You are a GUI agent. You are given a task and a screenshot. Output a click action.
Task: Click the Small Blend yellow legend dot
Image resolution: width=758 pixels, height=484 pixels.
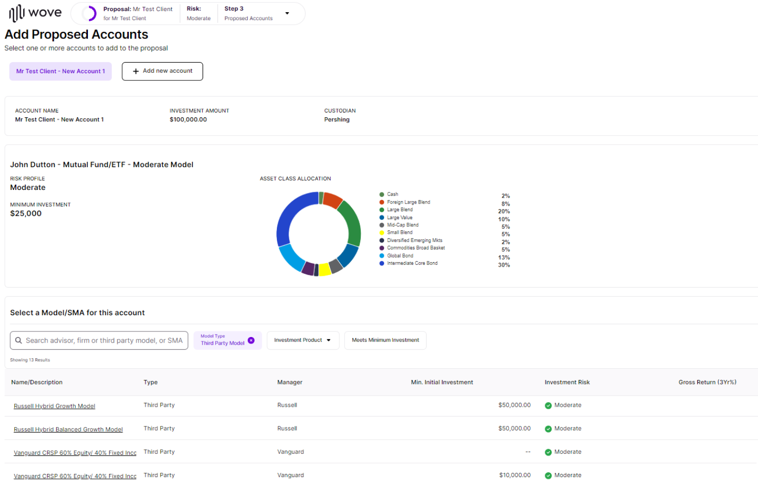point(382,233)
